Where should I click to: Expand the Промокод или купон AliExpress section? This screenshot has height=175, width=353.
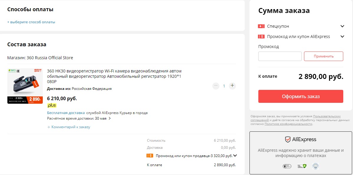click(x=342, y=37)
